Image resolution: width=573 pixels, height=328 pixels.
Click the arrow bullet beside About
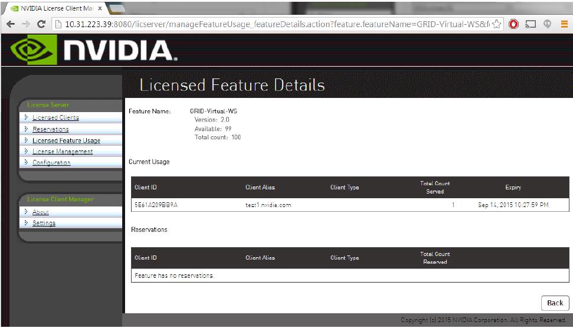click(x=26, y=211)
